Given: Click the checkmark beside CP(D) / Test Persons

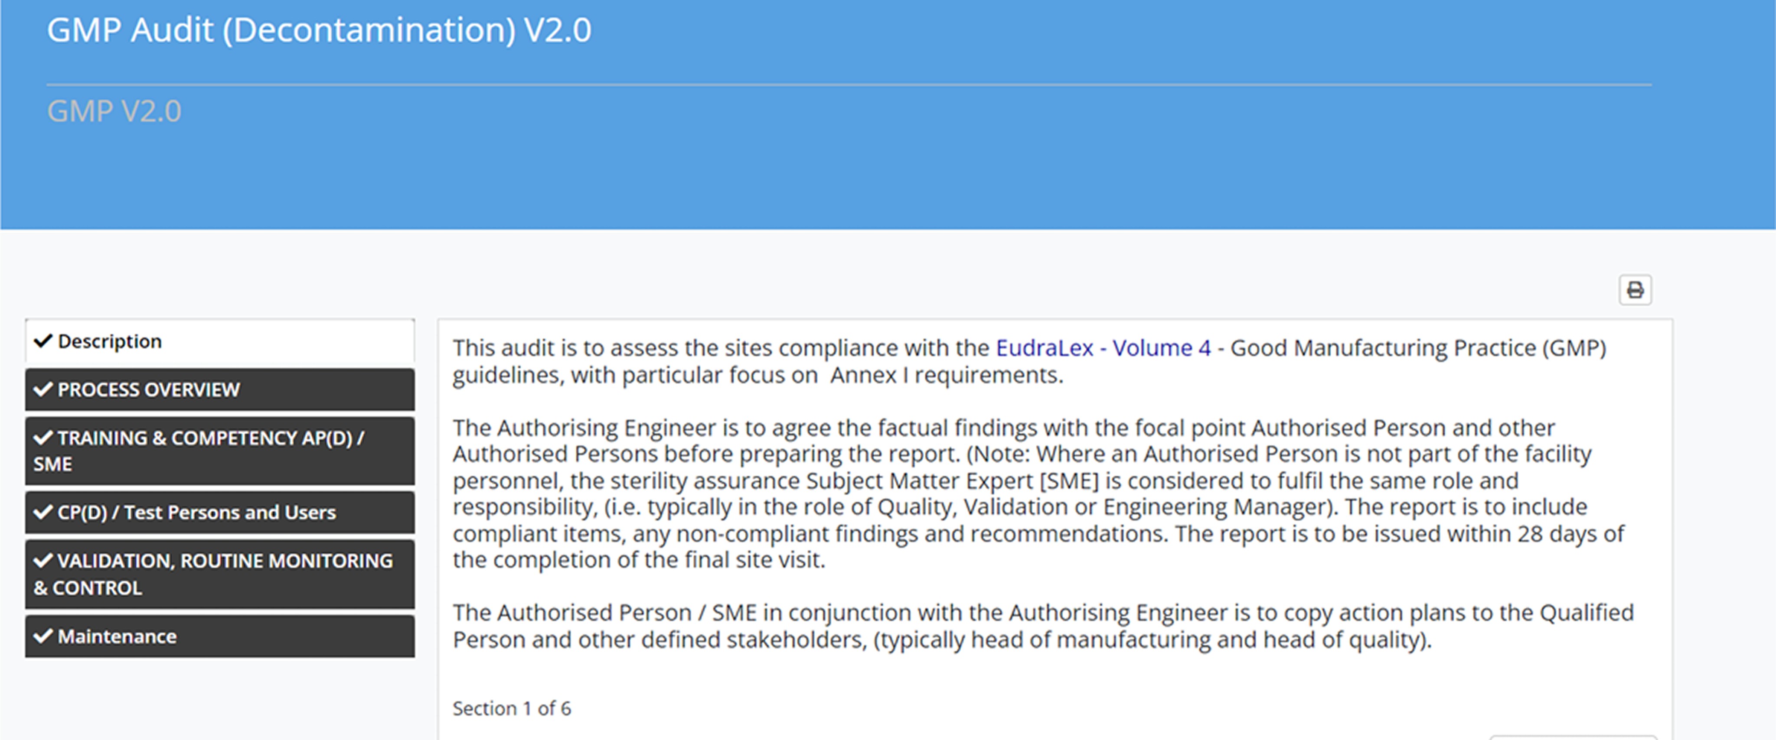Looking at the screenshot, I should click(x=43, y=512).
